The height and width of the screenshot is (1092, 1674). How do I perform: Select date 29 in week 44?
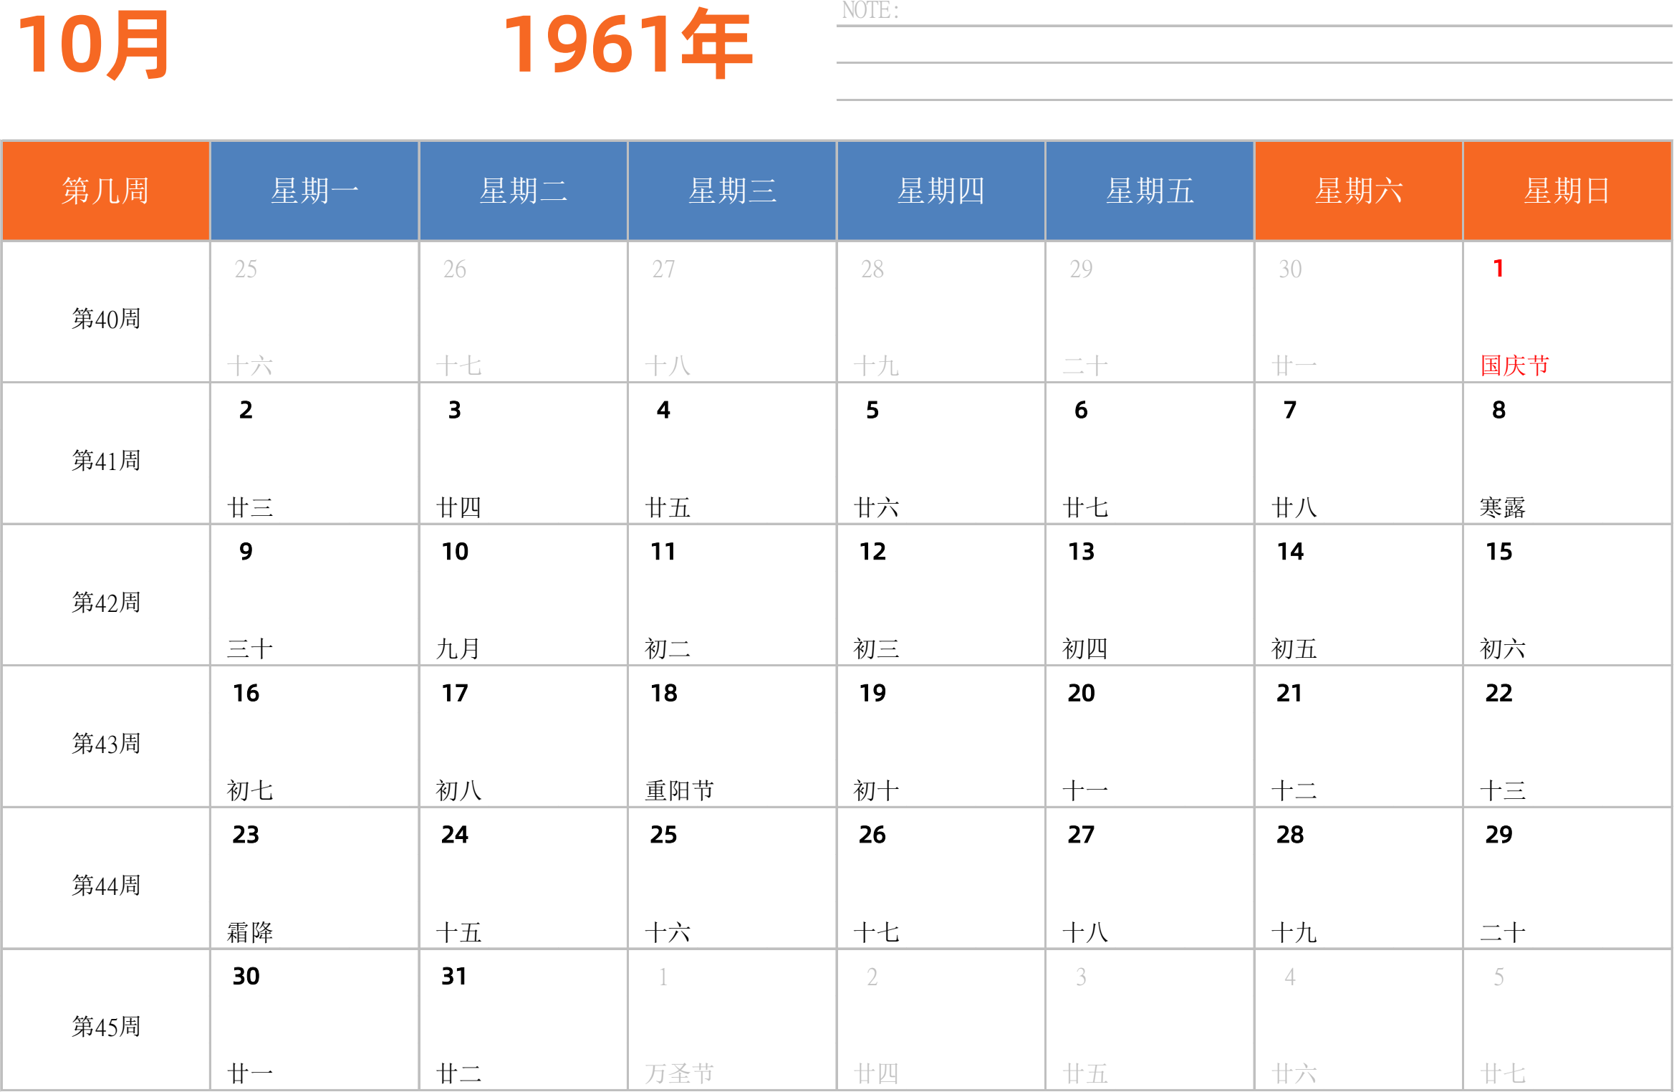(1499, 835)
